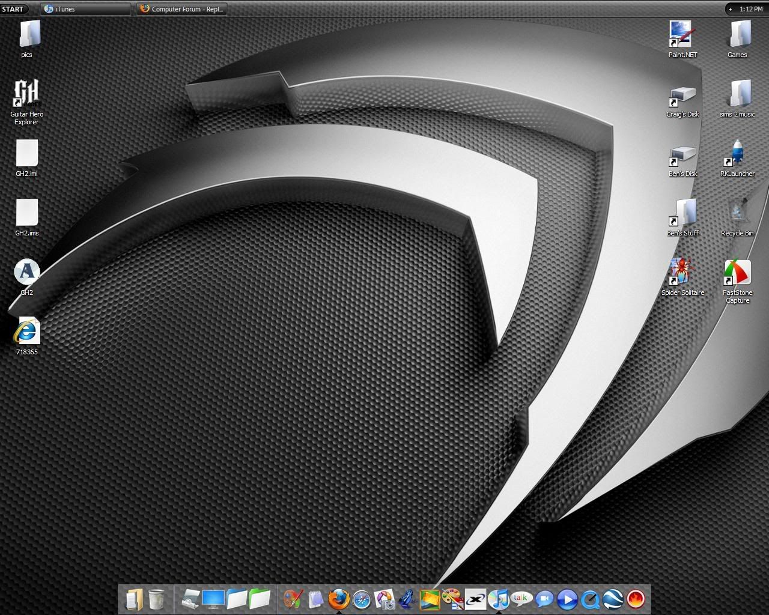Open the Recycle Bin on desktop
Screen dimensions: 769x615
pos(738,217)
